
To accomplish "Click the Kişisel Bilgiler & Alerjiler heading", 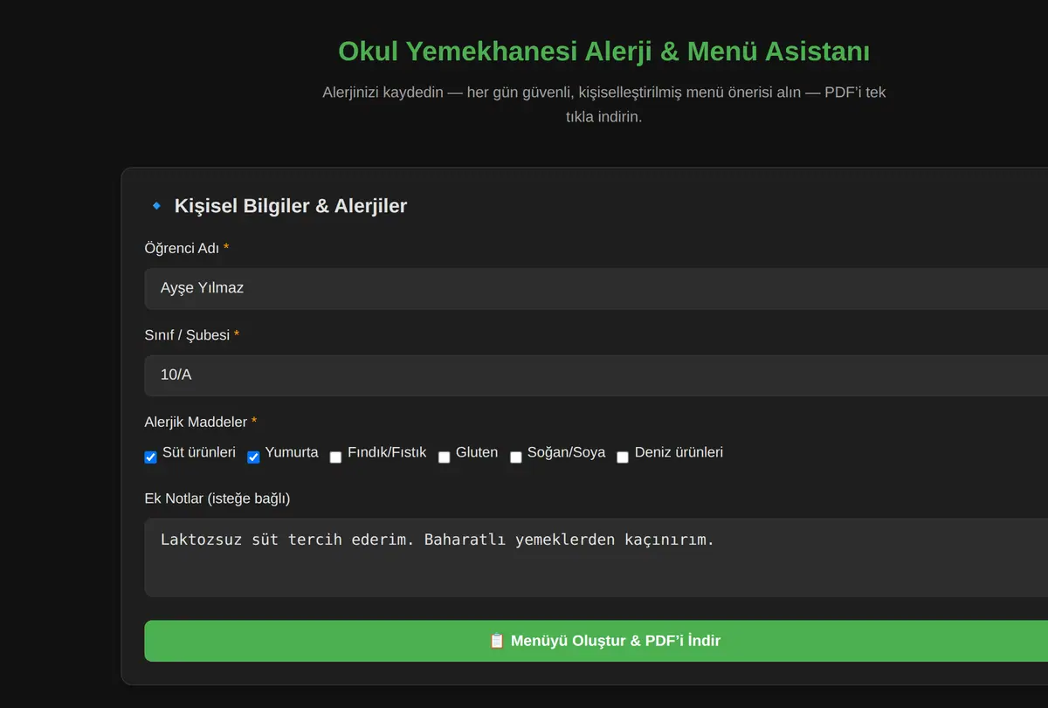I will click(291, 206).
